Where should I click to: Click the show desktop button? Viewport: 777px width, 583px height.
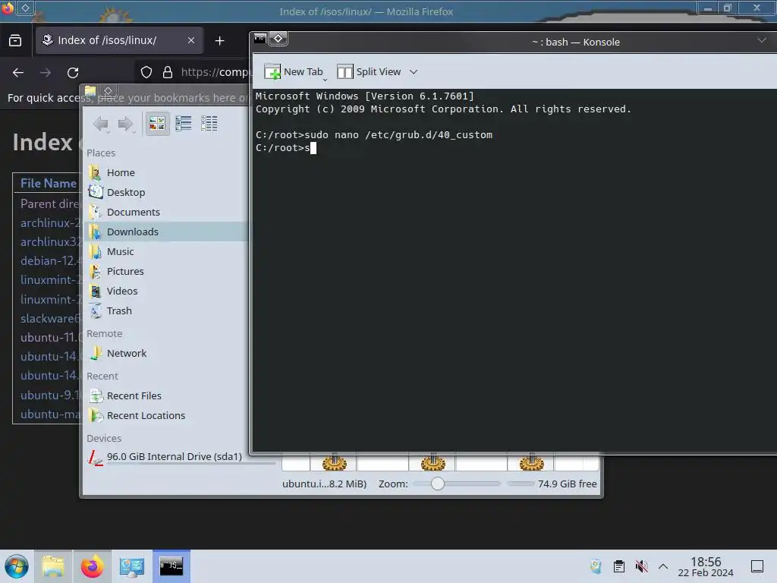(757, 566)
